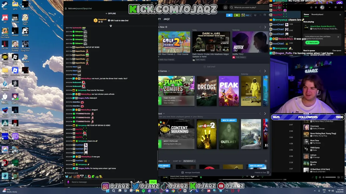
Task: Collapse pinned gift banner chevron in Kick chat
Action: click(111, 26)
